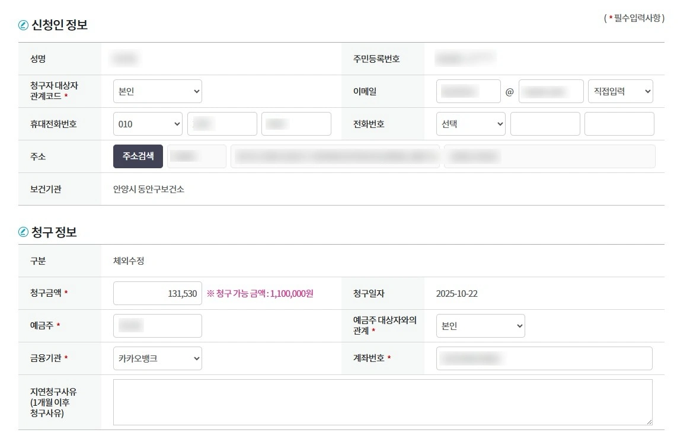Click the email domain input after the @ symbol

point(551,91)
